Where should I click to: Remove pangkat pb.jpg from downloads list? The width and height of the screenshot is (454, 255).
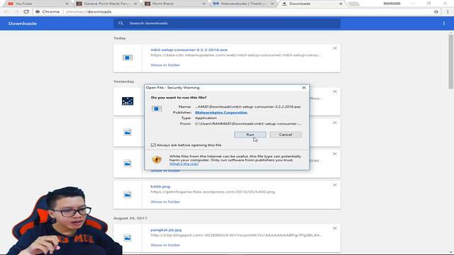click(335, 228)
